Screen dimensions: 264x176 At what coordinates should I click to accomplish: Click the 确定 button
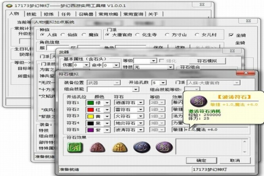(202, 161)
